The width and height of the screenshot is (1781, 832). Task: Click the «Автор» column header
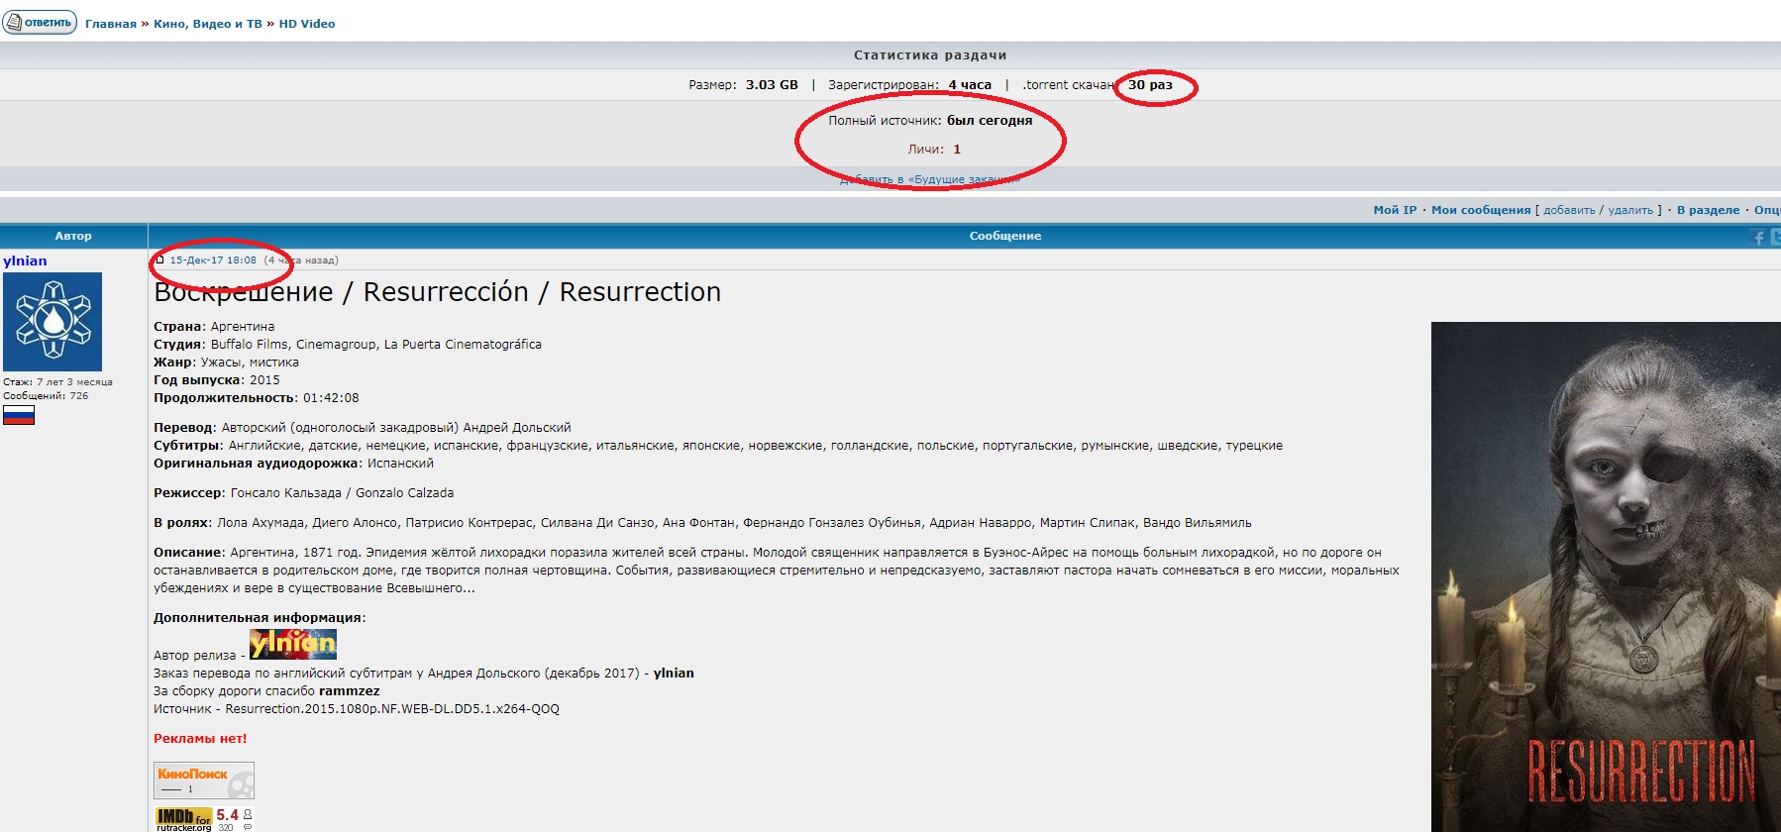[x=73, y=236]
